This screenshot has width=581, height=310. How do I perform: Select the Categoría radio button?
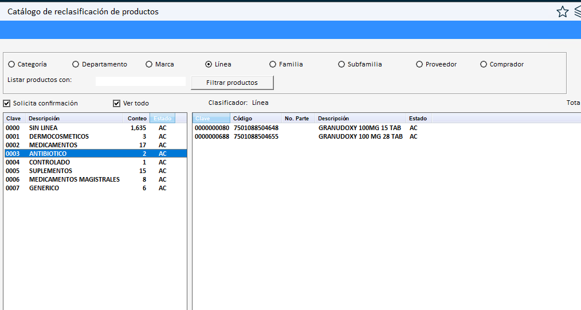pyautogui.click(x=11, y=64)
